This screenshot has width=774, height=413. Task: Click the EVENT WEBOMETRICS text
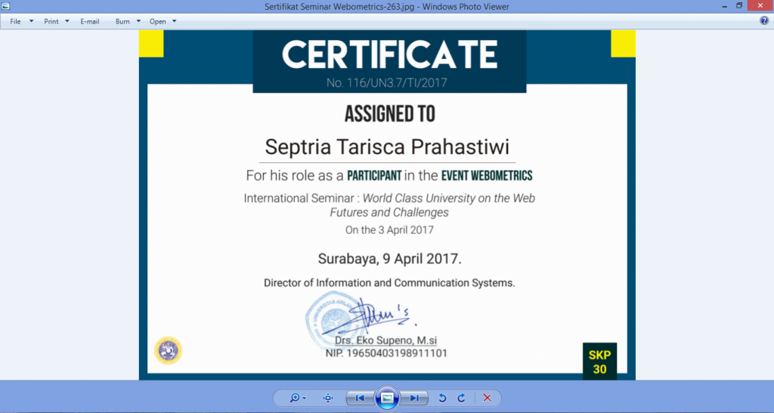[487, 176]
